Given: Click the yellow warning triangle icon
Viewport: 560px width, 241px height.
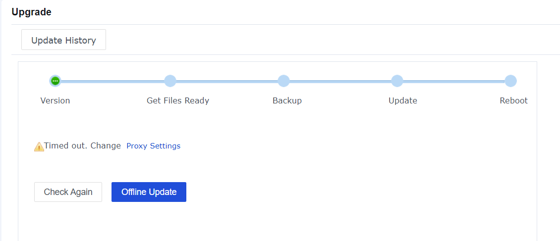Looking at the screenshot, I should [39, 146].
